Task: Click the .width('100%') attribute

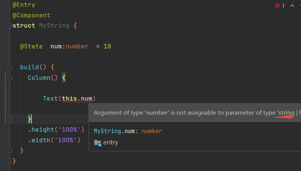Action: coord(54,140)
